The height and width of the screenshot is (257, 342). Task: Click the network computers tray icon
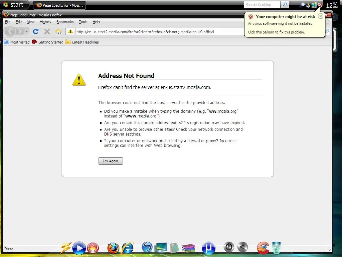click(314, 5)
